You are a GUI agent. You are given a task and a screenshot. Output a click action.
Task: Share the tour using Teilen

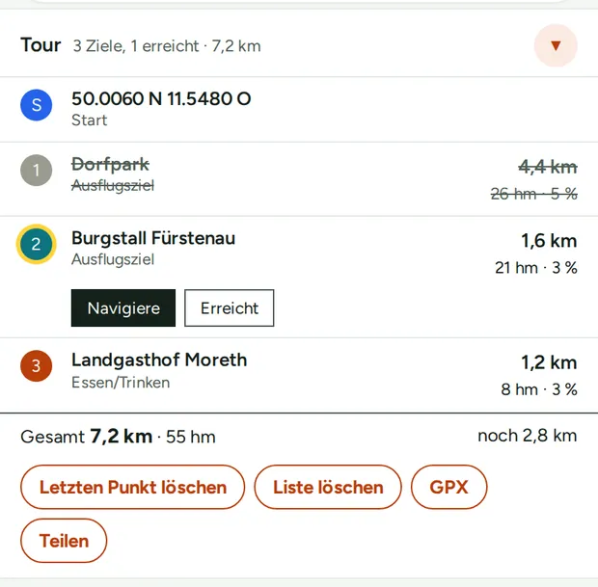tap(64, 541)
